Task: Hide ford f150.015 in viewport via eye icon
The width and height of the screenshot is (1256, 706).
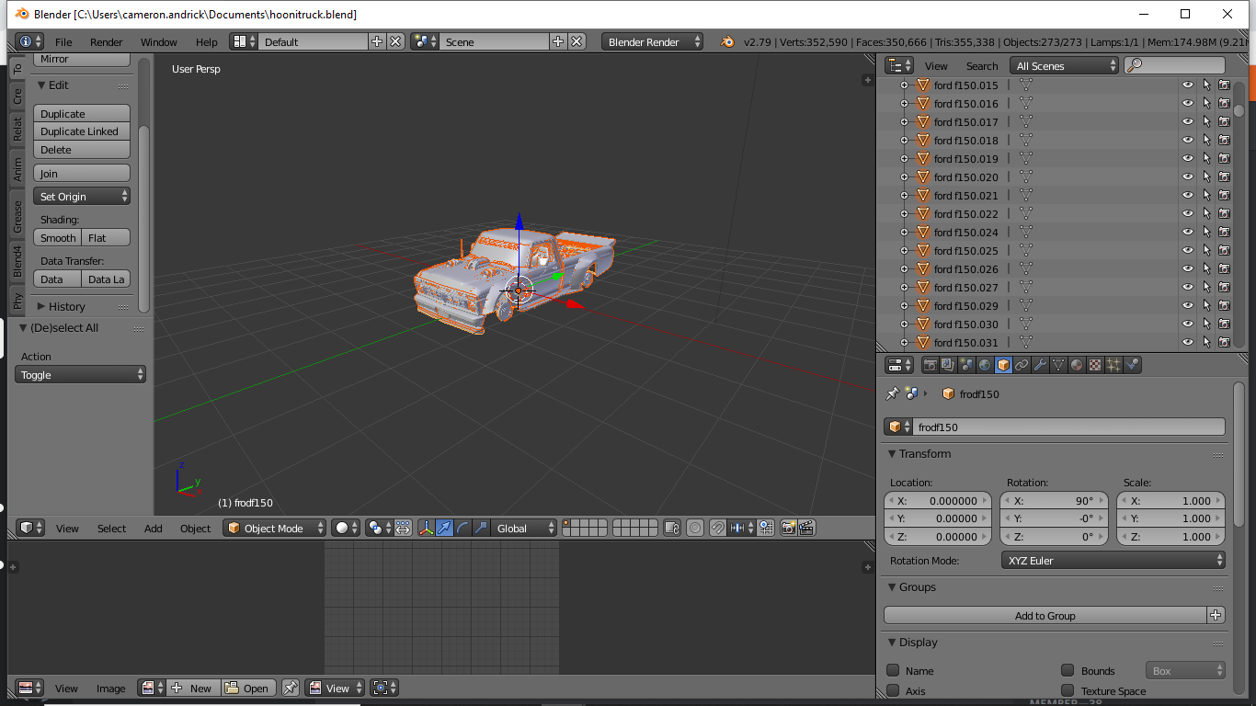Action: click(x=1187, y=85)
